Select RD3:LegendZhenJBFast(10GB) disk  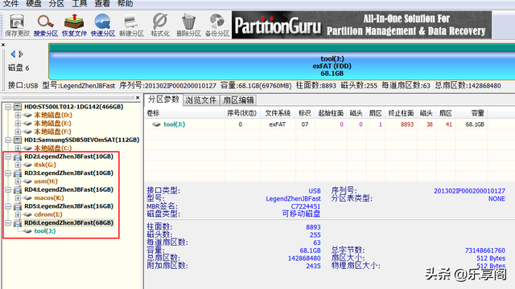point(68,173)
